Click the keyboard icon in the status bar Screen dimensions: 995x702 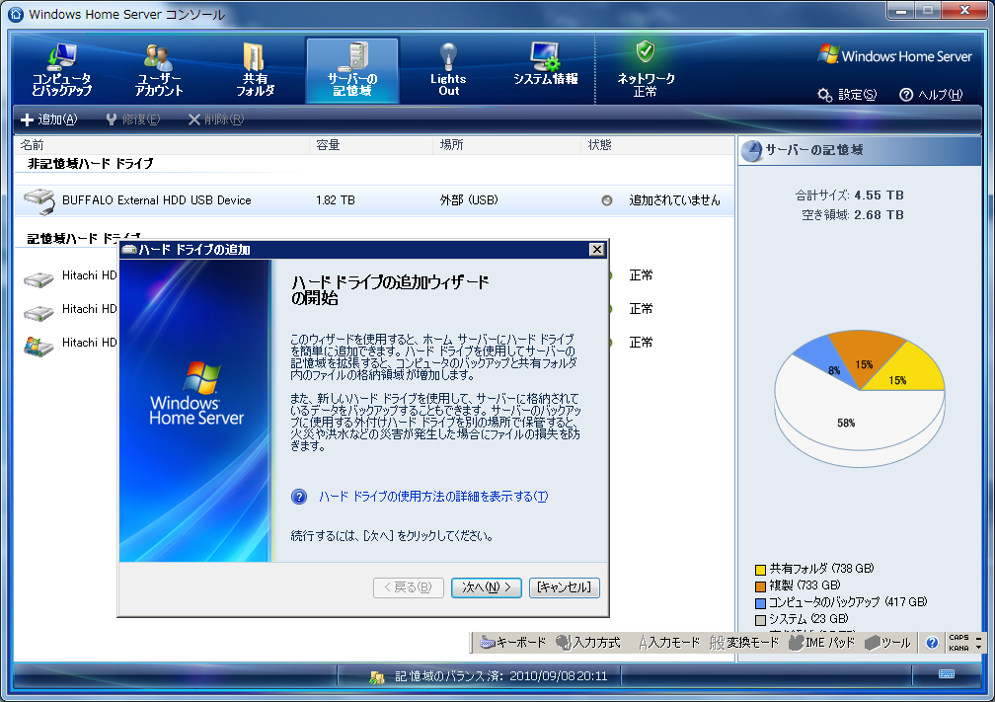click(946, 673)
